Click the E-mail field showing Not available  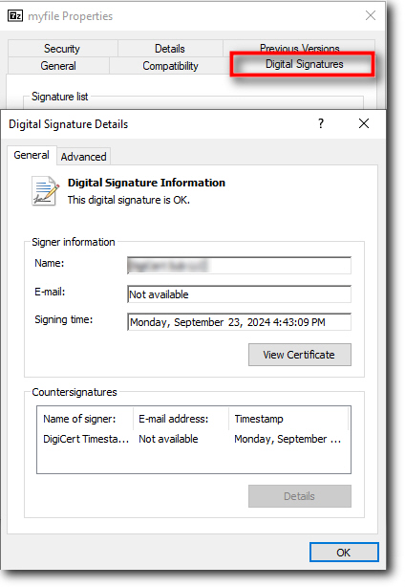239,294
